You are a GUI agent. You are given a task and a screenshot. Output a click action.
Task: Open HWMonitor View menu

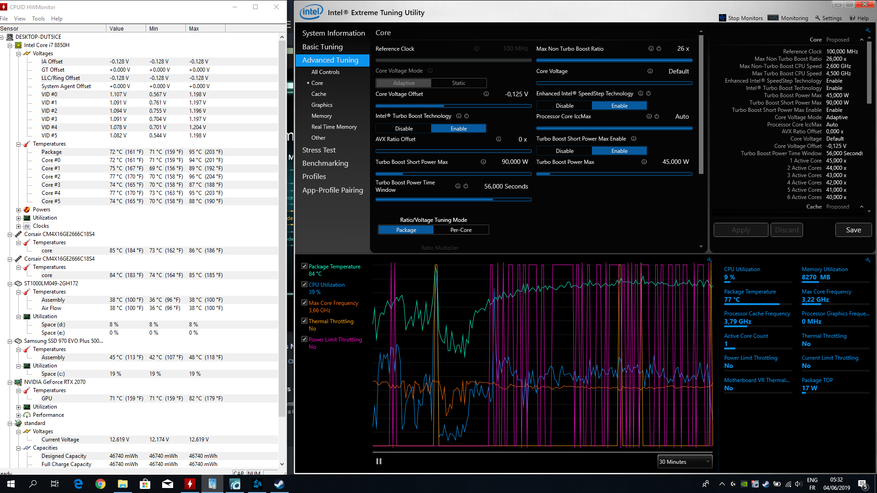click(20, 19)
